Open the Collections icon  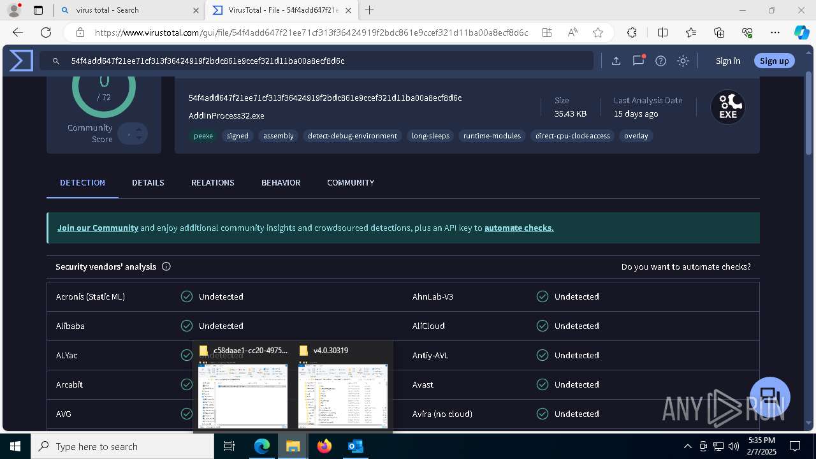pos(719,33)
